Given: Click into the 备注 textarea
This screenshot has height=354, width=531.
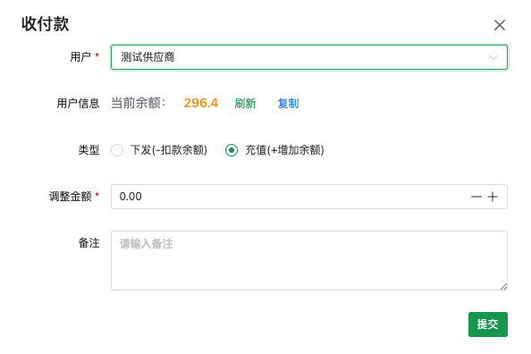Looking at the screenshot, I should click(x=308, y=260).
